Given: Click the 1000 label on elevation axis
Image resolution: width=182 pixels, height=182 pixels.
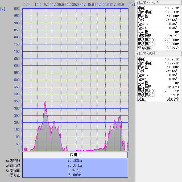Looking at the screenshot, I should (x=16, y=9).
